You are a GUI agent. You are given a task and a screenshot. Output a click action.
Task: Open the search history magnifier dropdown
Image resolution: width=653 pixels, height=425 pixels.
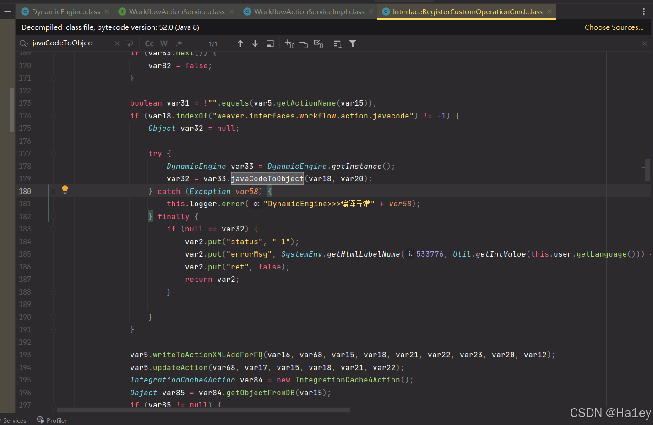pyautogui.click(x=24, y=43)
